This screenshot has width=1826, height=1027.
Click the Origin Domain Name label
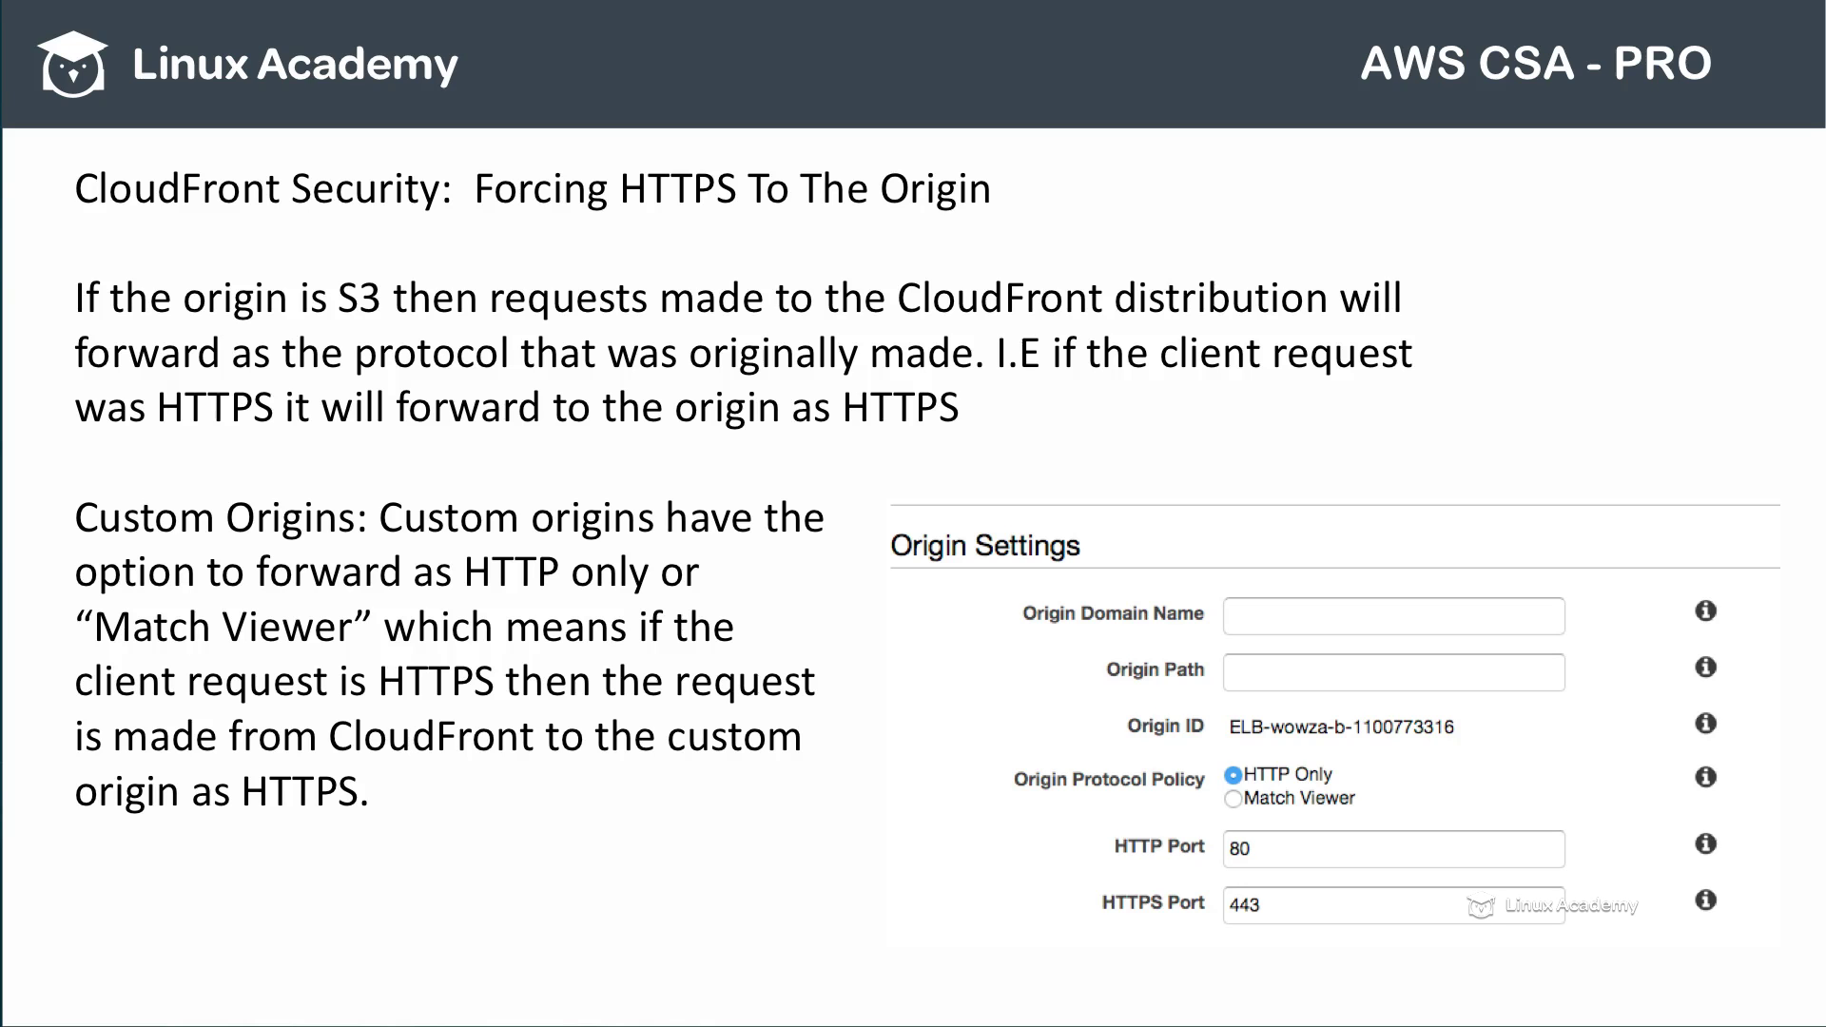point(1113,613)
